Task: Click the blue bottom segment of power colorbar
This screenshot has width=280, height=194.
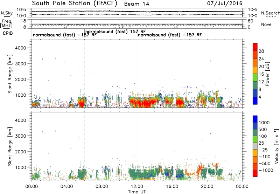Action: [255, 101]
